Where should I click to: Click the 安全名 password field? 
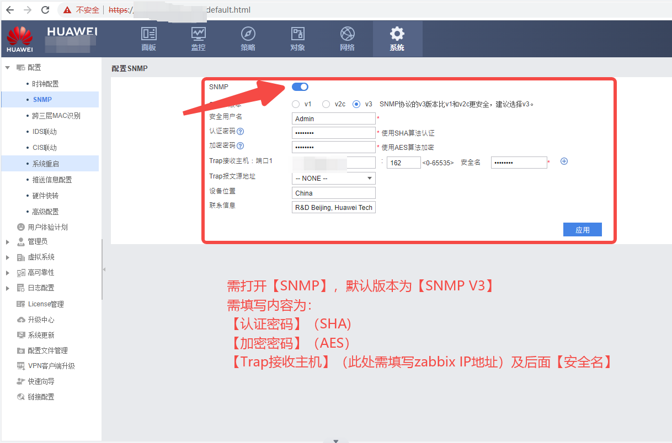pos(519,163)
